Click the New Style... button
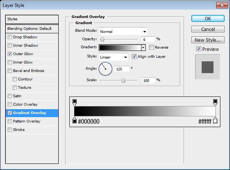Viewport: 230px width, 170px height. [208, 40]
